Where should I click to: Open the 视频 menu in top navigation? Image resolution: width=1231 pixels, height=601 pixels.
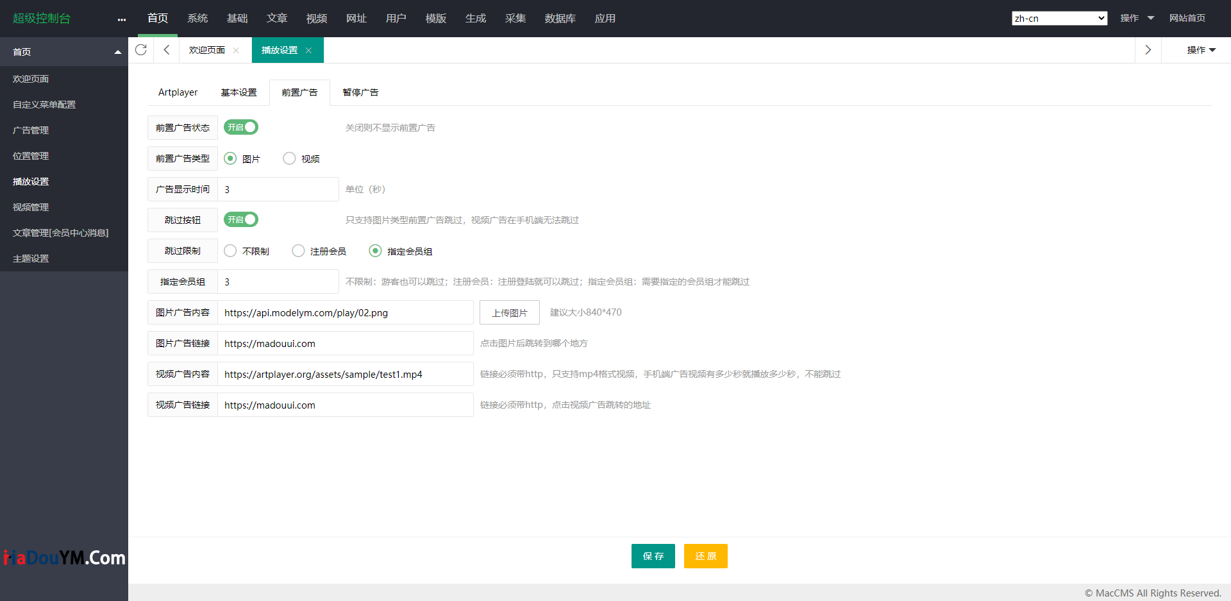[x=316, y=19]
